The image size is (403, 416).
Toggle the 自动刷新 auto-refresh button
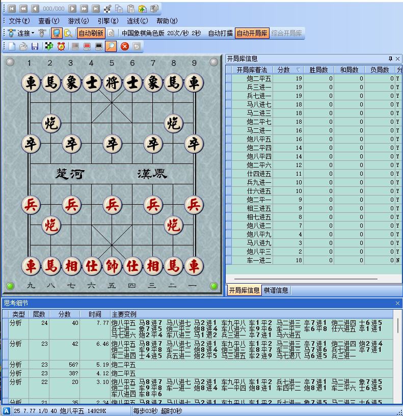point(91,33)
